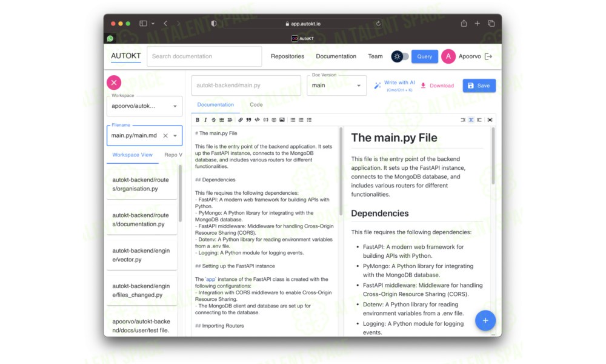
Task: Insert a horizontal rule
Action: [222, 120]
